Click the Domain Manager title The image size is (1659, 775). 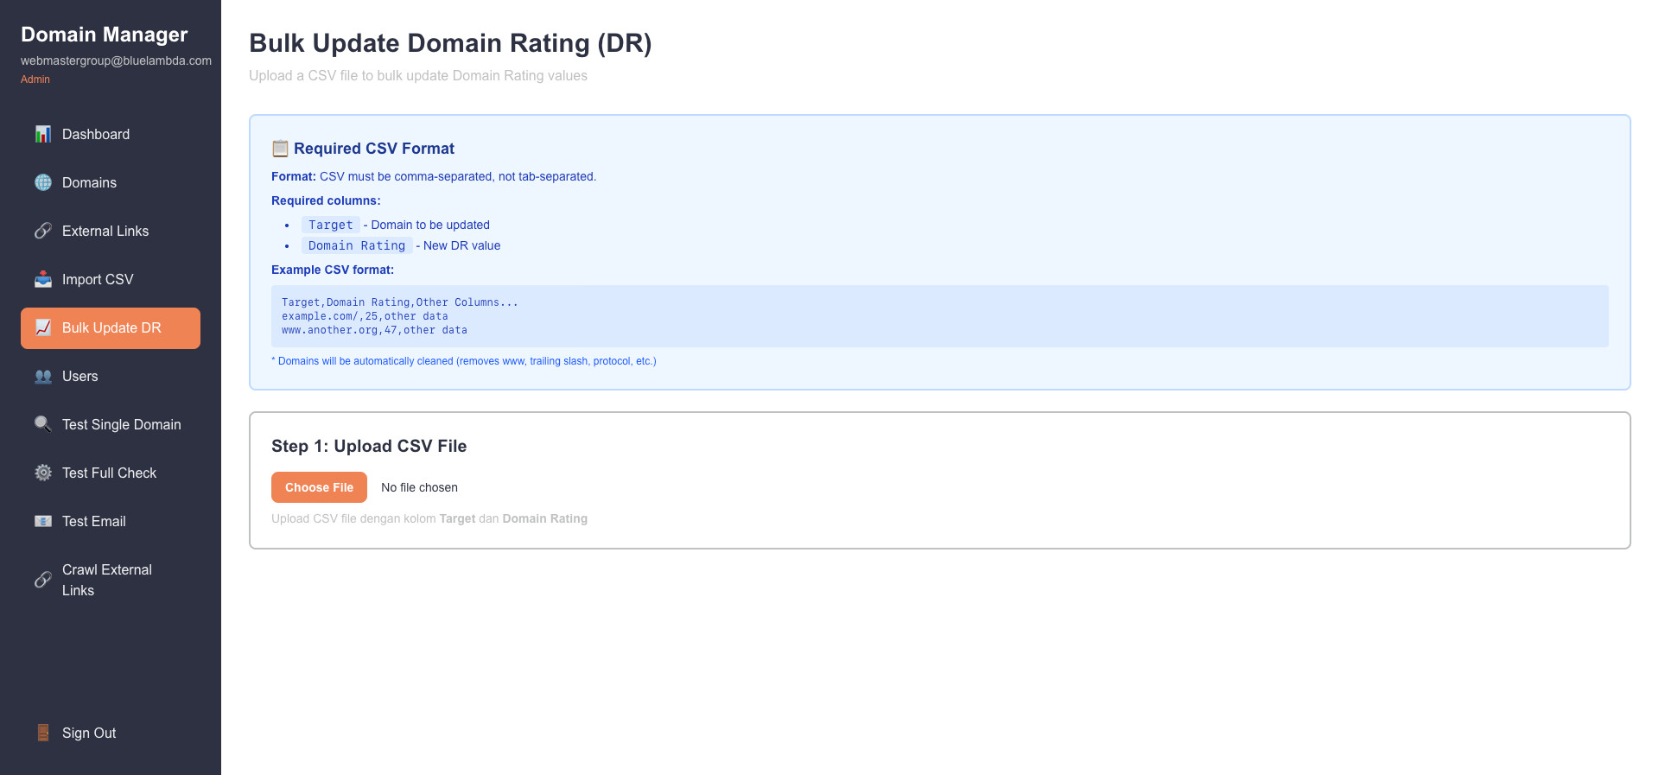104,35
